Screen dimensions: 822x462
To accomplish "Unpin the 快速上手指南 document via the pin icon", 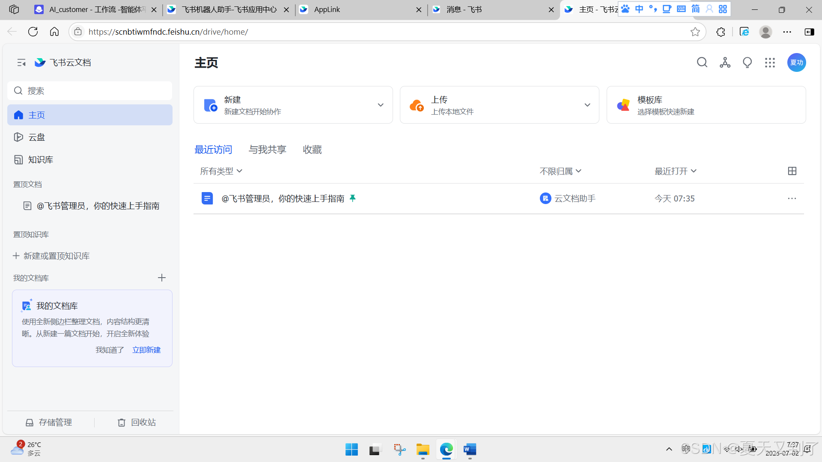I will click(353, 198).
